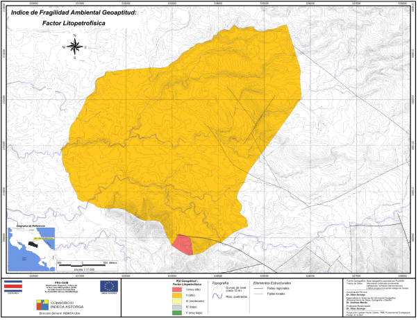Select the orange 'II (alto)' legend swatch

tap(178, 296)
